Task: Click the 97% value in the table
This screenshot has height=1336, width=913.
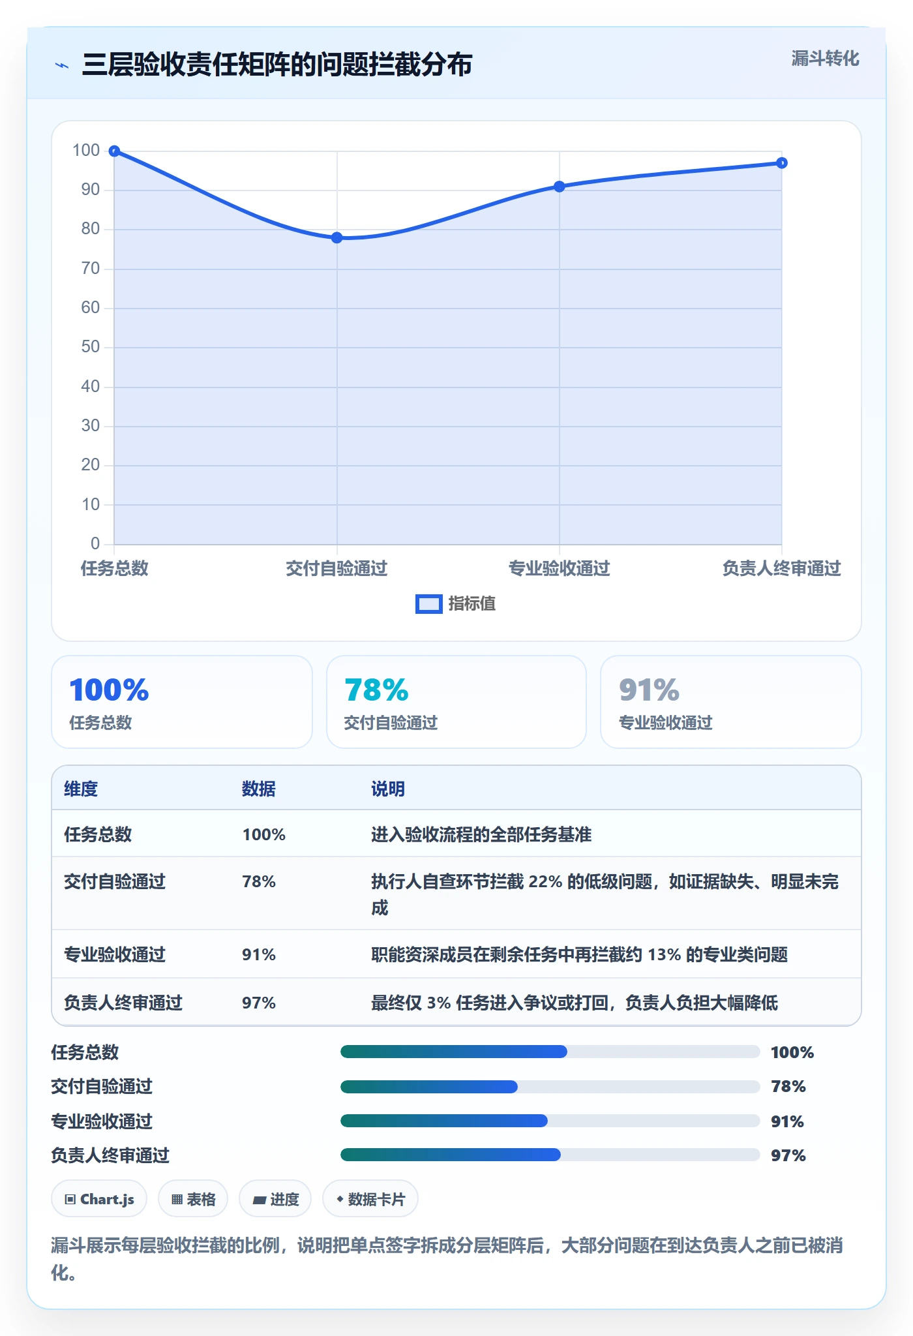Action: click(259, 1003)
